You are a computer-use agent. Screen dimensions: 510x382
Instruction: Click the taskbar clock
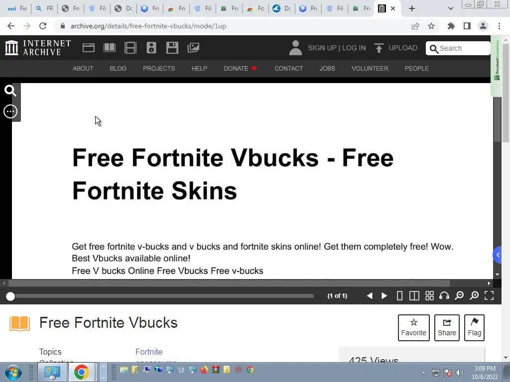tap(485, 373)
